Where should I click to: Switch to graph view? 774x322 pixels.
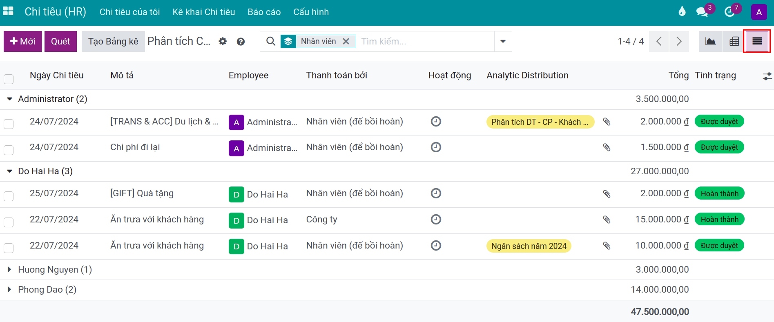711,41
